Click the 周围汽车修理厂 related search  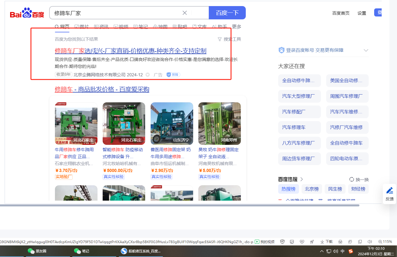(x=347, y=96)
